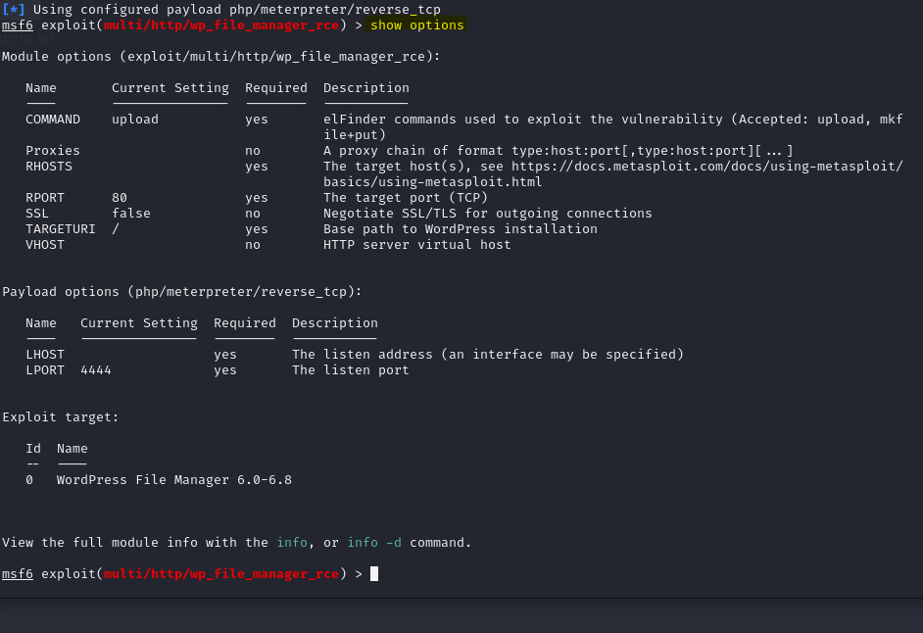Click the terminal cursor at bottom prompt
Screen dimensions: 923x633
pos(374,573)
